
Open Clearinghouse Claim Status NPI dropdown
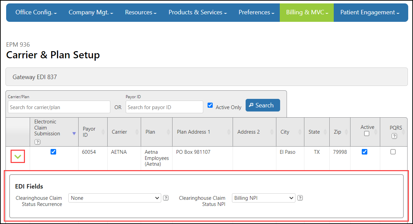coord(263,198)
